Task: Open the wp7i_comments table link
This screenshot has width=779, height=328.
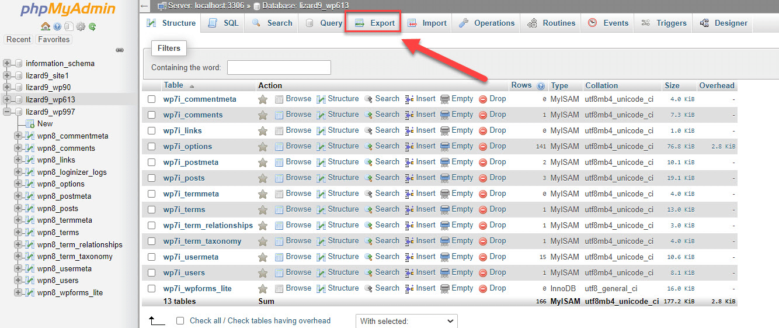Action: [x=193, y=115]
